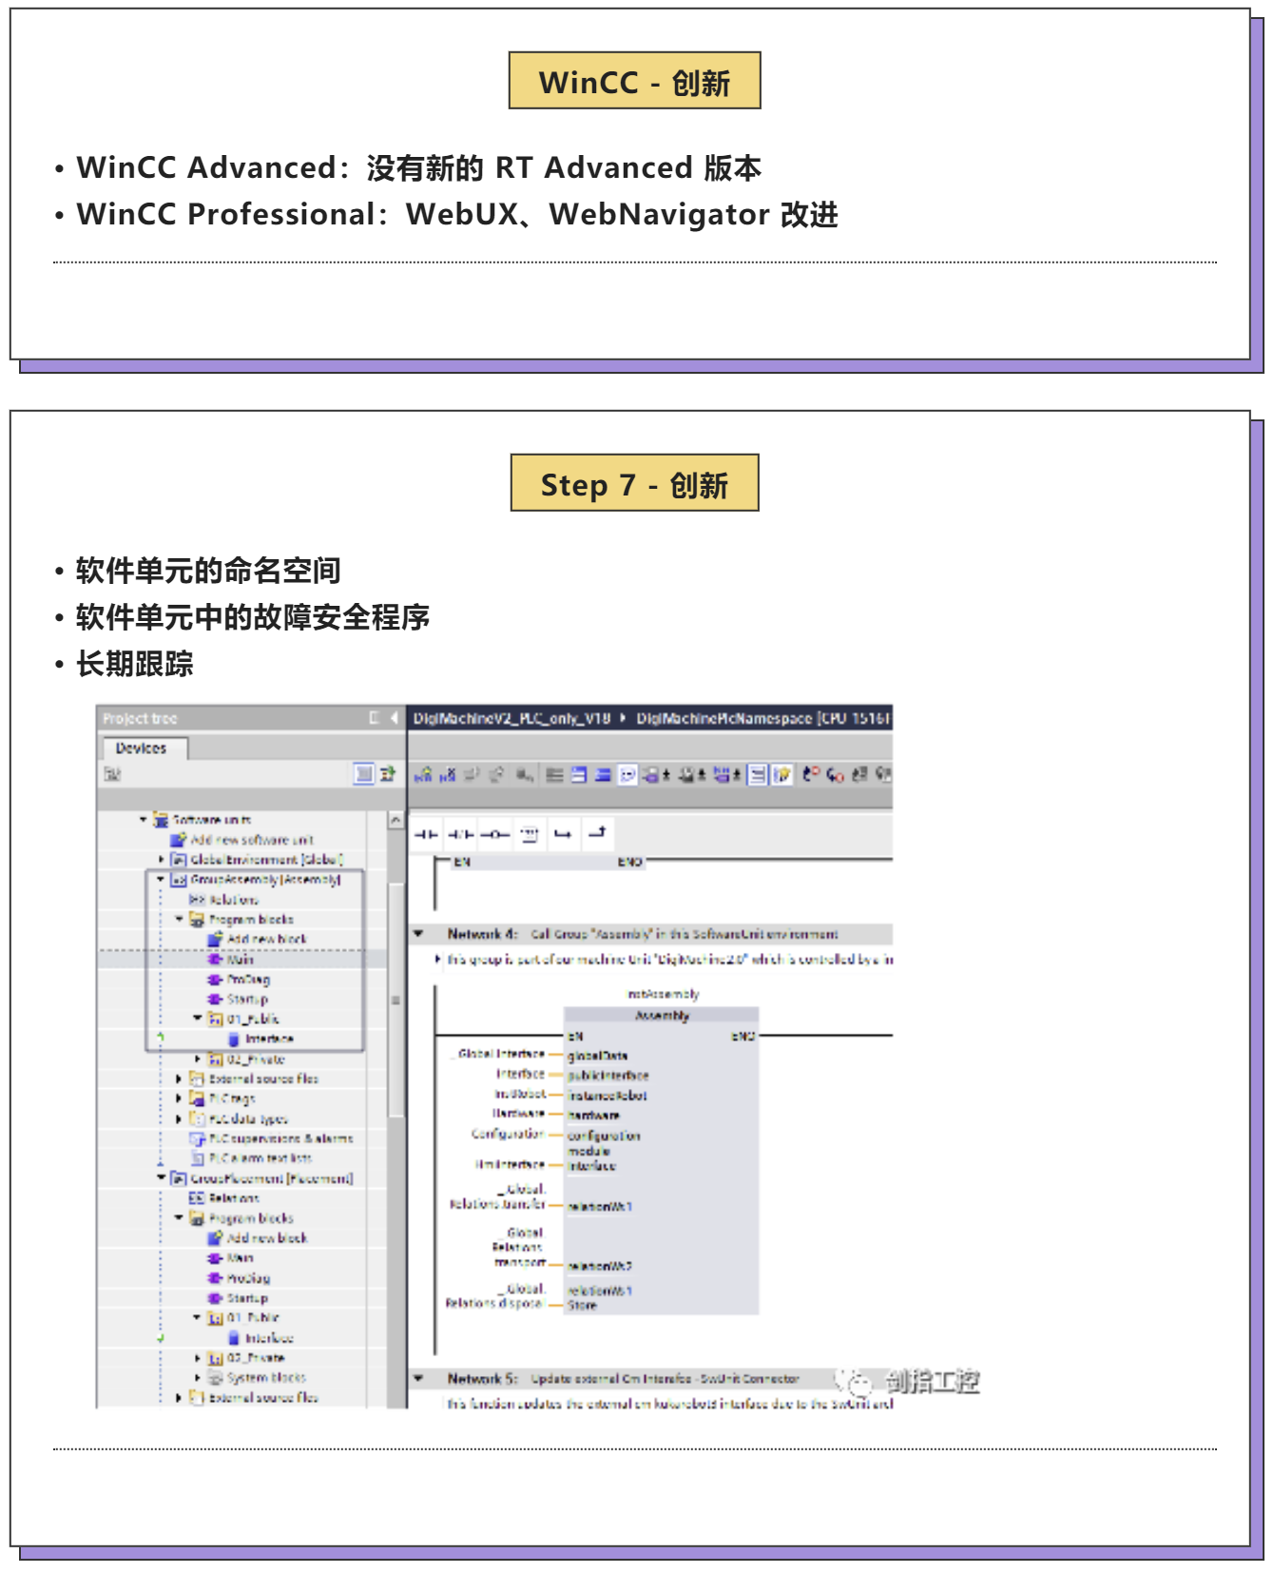Click DigiMachinePlcNamespace breadcrumb segment
This screenshot has height=1573, width=1274.
click(724, 718)
